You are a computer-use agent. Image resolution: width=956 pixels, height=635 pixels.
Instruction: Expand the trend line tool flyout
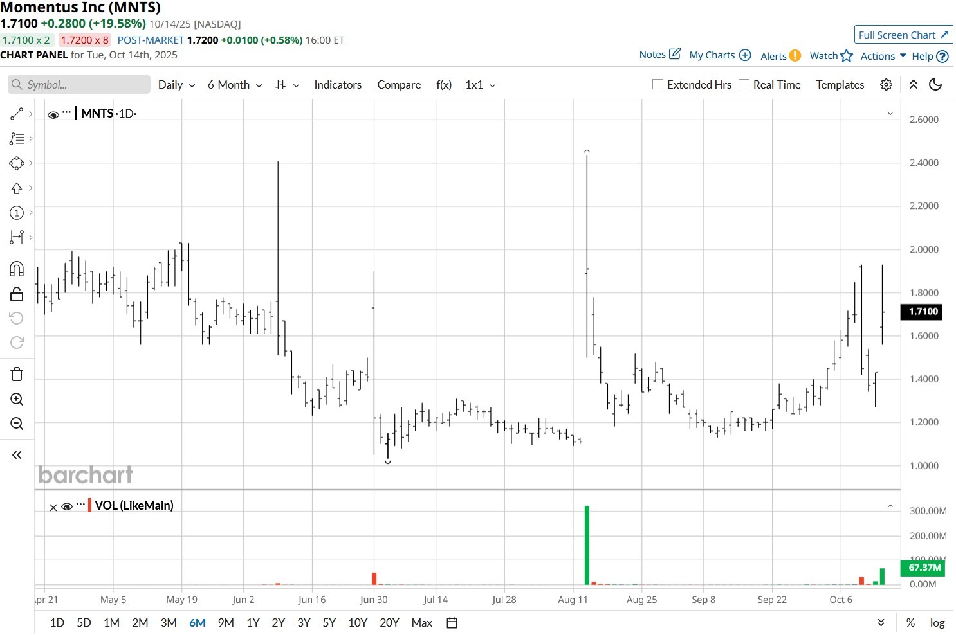[x=30, y=114]
